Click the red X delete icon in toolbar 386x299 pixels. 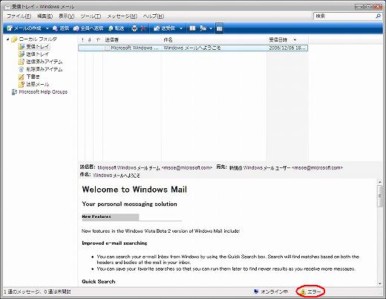143,28
